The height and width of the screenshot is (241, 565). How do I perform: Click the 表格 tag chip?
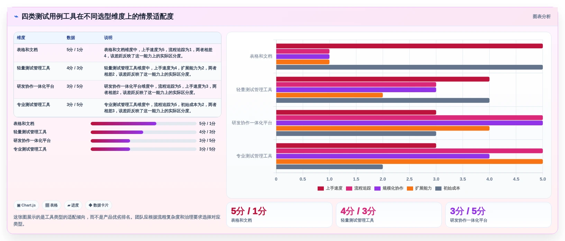(52, 205)
